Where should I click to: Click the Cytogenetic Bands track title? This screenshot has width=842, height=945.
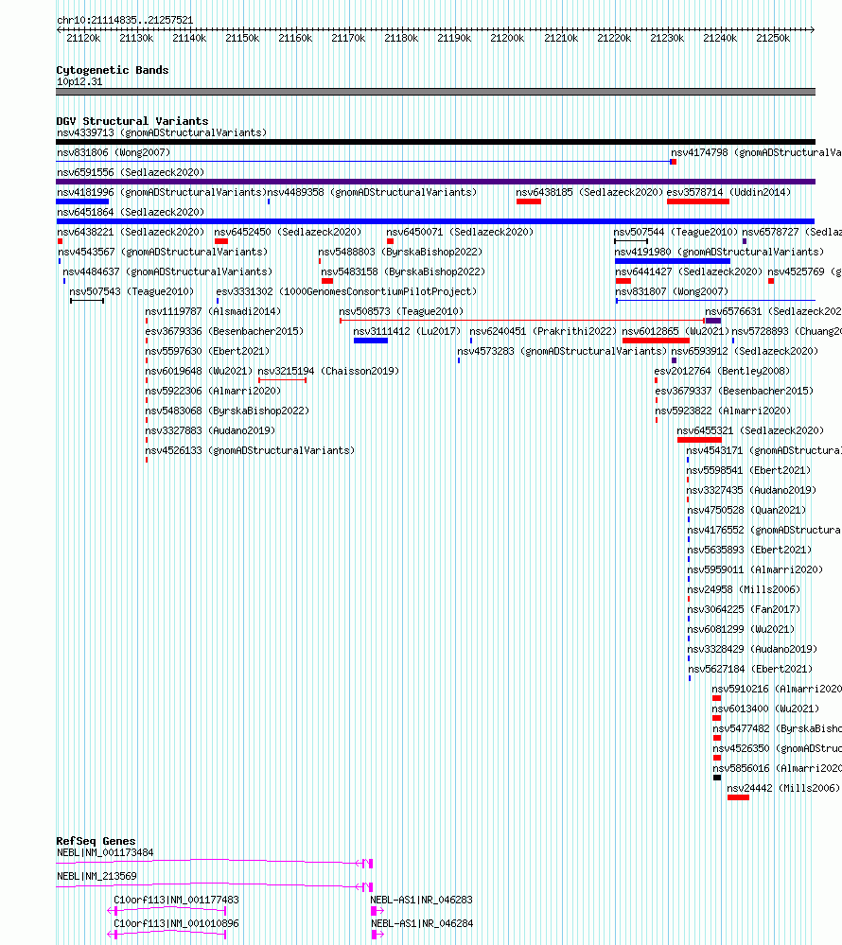[x=113, y=70]
